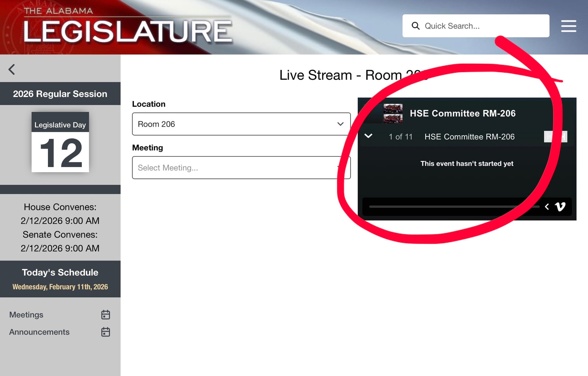The image size is (588, 376).
Task: Open the hamburger navigation menu
Action: 568,26
